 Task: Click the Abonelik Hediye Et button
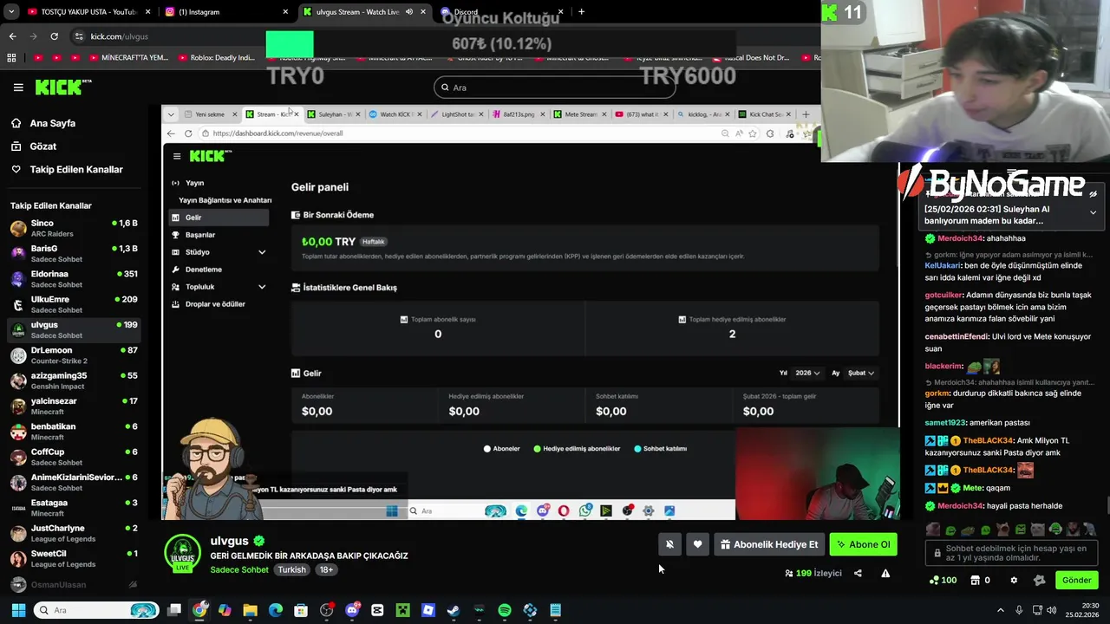click(768, 544)
